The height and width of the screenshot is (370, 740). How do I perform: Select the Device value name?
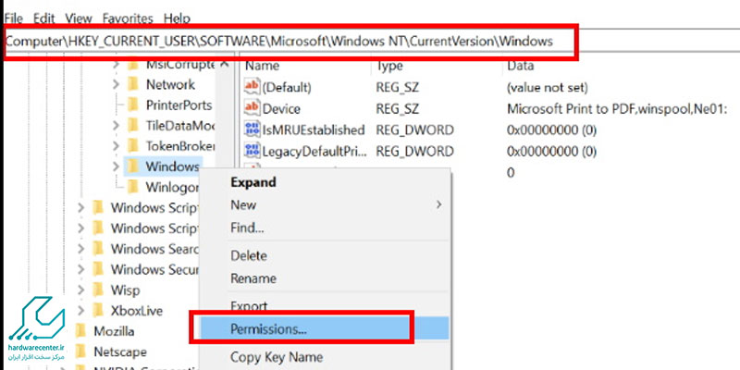[x=281, y=108]
